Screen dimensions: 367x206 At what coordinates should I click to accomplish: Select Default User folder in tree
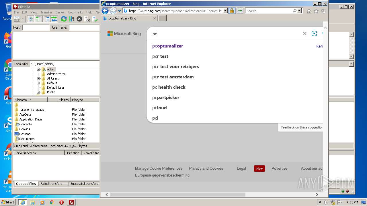[x=56, y=88]
